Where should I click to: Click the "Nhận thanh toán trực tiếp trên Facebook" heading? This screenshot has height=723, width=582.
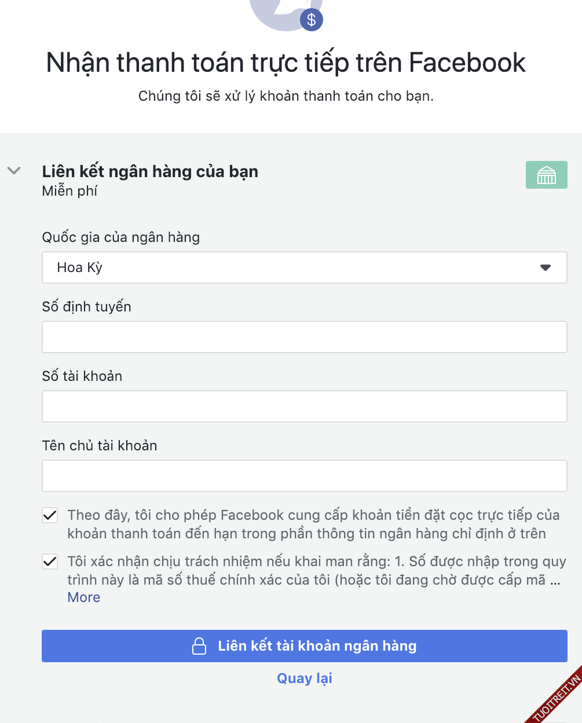(x=286, y=63)
